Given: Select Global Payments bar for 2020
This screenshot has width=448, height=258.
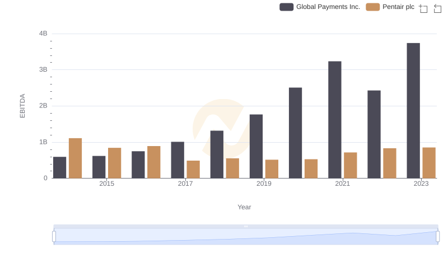Looking at the screenshot, I should tap(296, 133).
